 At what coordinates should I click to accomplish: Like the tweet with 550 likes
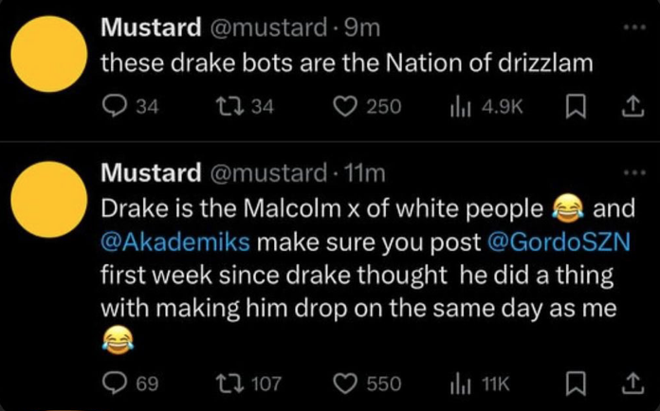click(347, 383)
